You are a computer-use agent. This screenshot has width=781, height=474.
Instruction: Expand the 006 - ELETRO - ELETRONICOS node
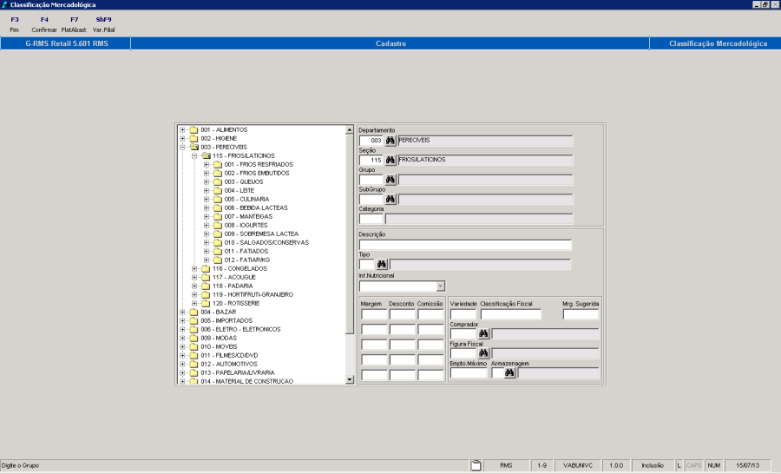click(182, 330)
